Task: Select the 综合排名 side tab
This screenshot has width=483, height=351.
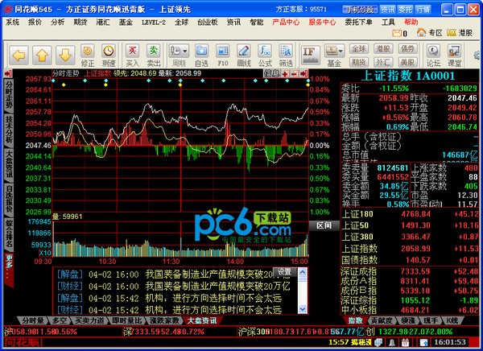Action: pyautogui.click(x=9, y=235)
